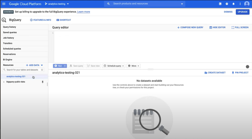Open the Run button dropdown arrow

click(x=65, y=66)
